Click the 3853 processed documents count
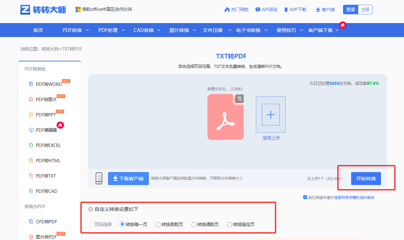The height and width of the screenshot is (240, 404). pyautogui.click(x=334, y=84)
